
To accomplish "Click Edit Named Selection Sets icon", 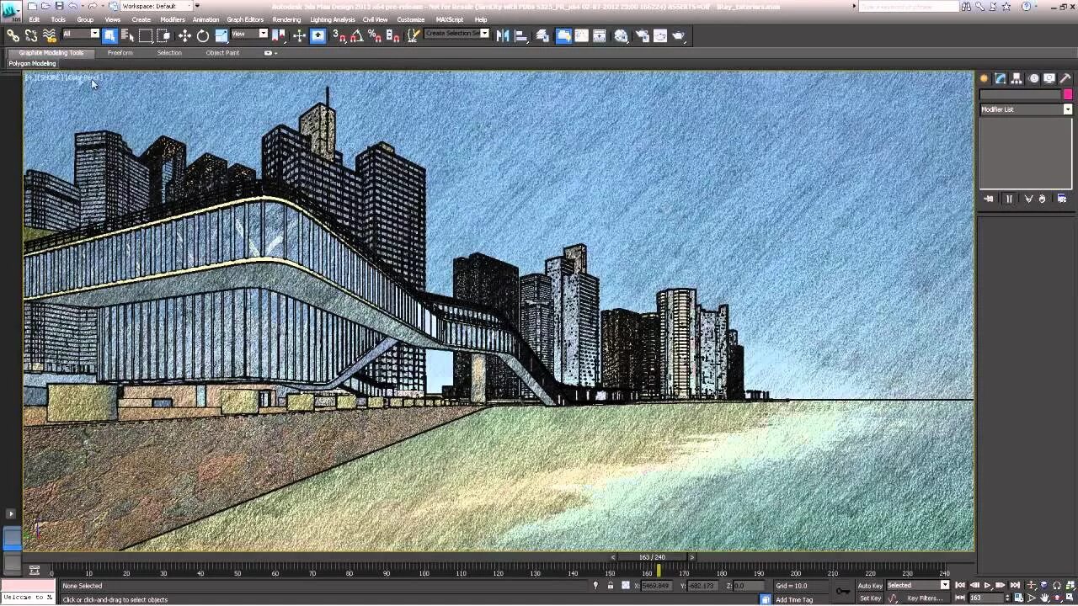I will click(x=414, y=35).
